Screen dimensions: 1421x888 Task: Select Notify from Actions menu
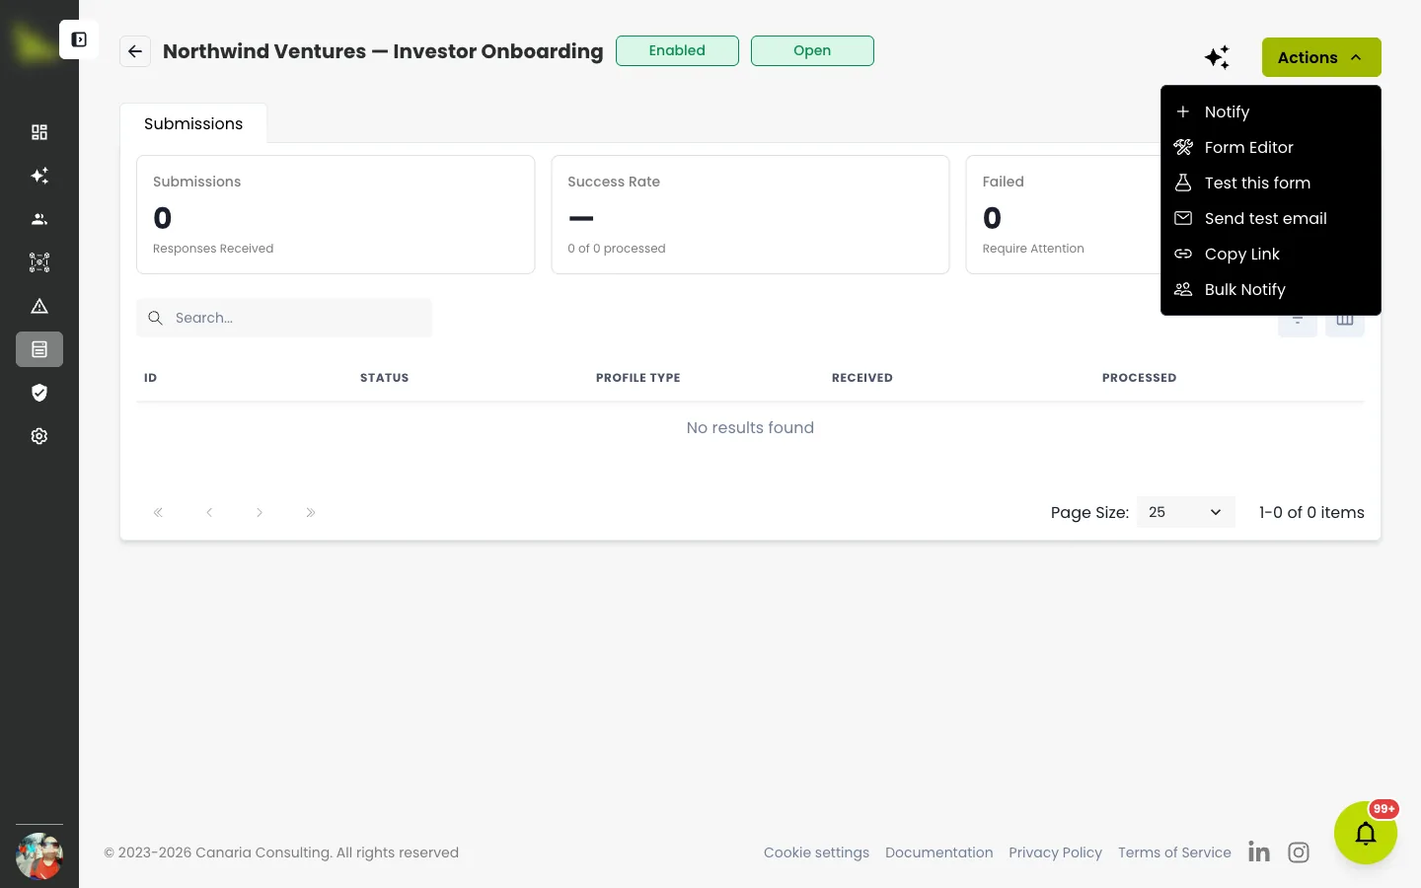[1271, 111]
